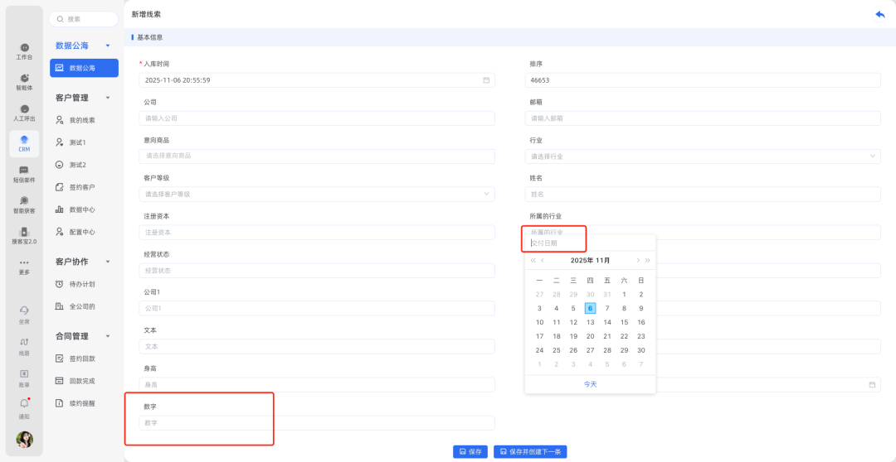
Task: Open the 智能体 agent sidebar icon
Action: (x=24, y=81)
